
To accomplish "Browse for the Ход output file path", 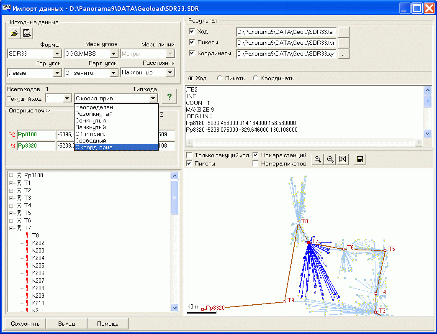I will 344,32.
